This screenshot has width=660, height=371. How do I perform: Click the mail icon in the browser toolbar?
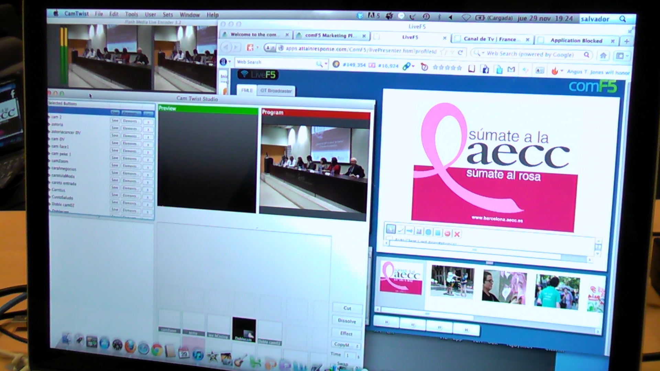(511, 69)
